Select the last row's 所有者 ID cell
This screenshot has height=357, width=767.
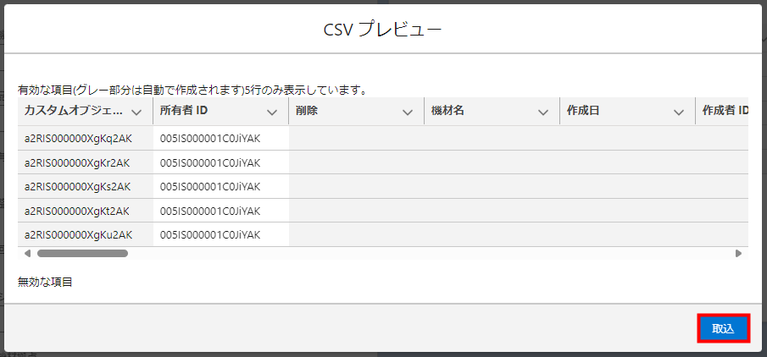(210, 234)
